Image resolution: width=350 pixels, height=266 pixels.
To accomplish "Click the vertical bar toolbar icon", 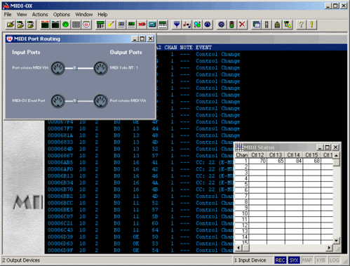I will click(267, 25).
